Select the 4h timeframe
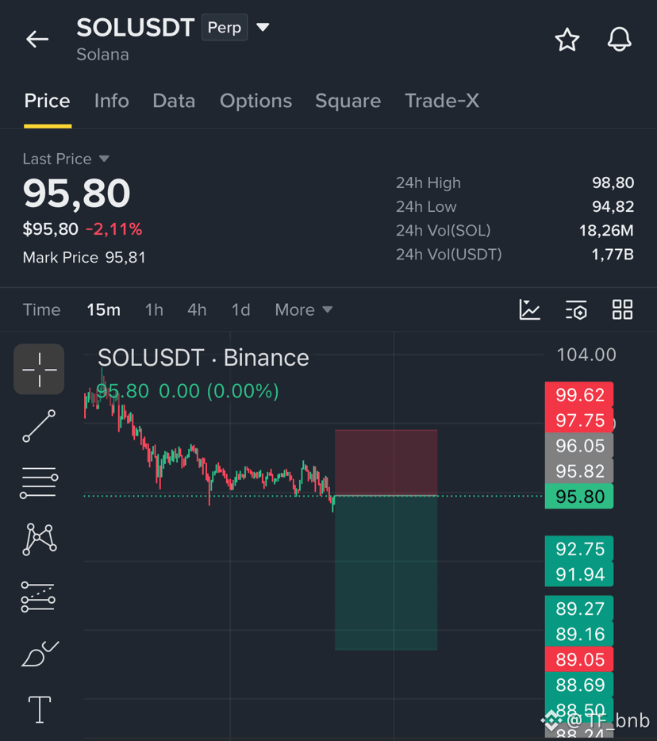Screen dimensions: 657x741 (197, 310)
